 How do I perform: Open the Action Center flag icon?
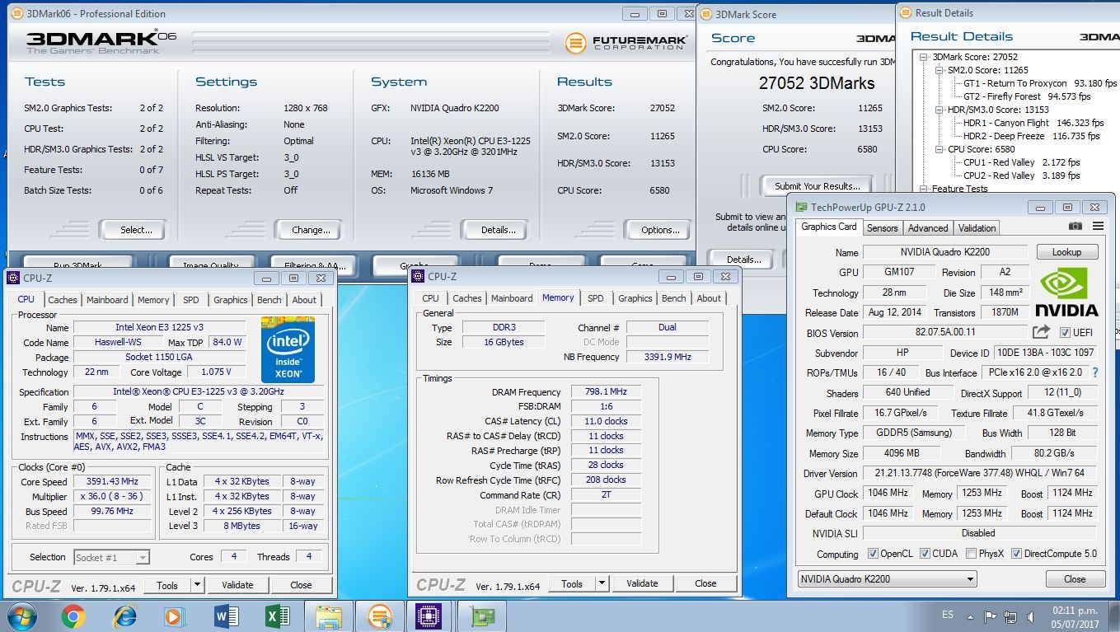click(991, 616)
